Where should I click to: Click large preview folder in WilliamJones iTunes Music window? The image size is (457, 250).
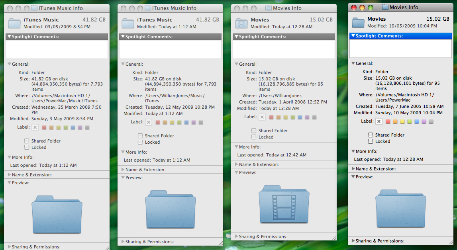[x=171, y=209]
